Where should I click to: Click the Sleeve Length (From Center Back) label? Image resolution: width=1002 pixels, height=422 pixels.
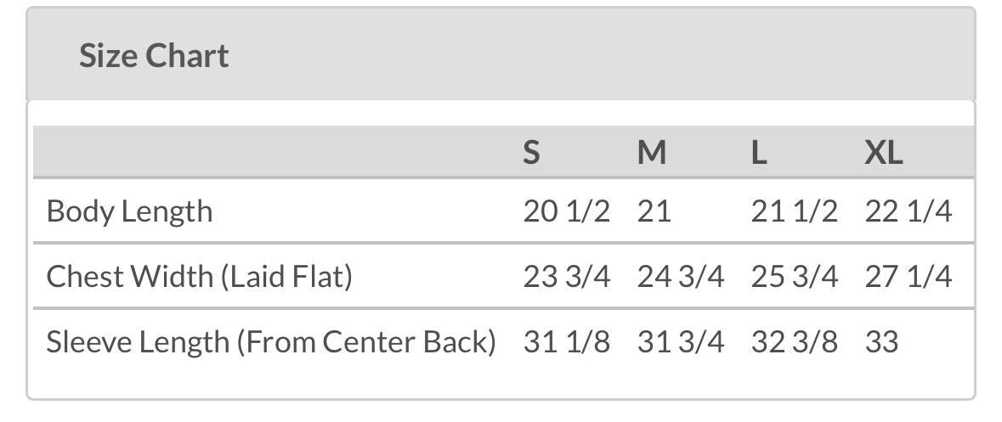point(270,341)
